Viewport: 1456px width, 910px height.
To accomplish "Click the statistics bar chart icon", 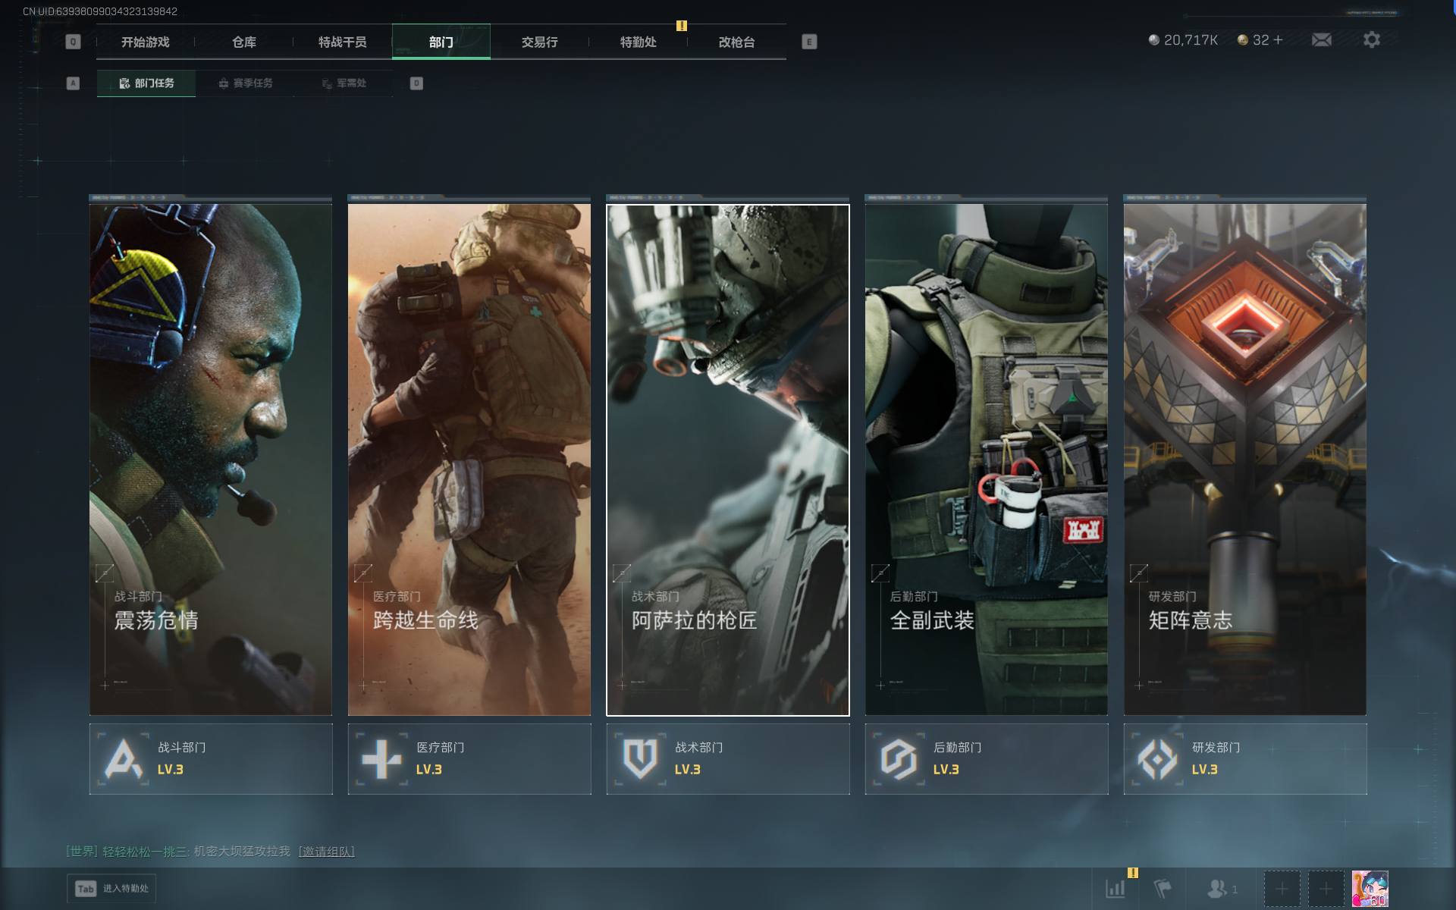I will click(x=1115, y=888).
